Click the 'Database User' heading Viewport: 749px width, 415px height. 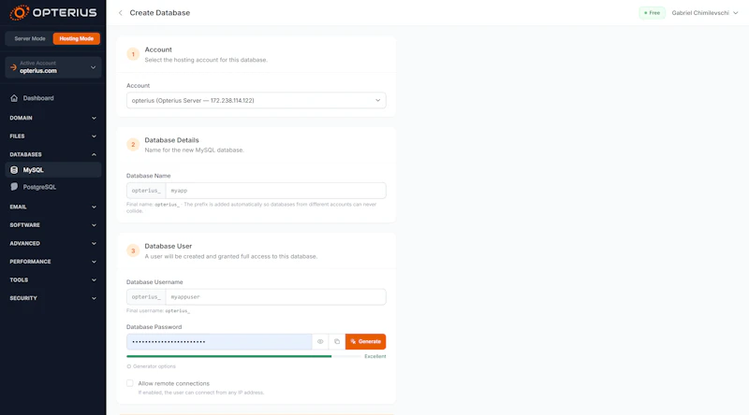[x=169, y=246]
